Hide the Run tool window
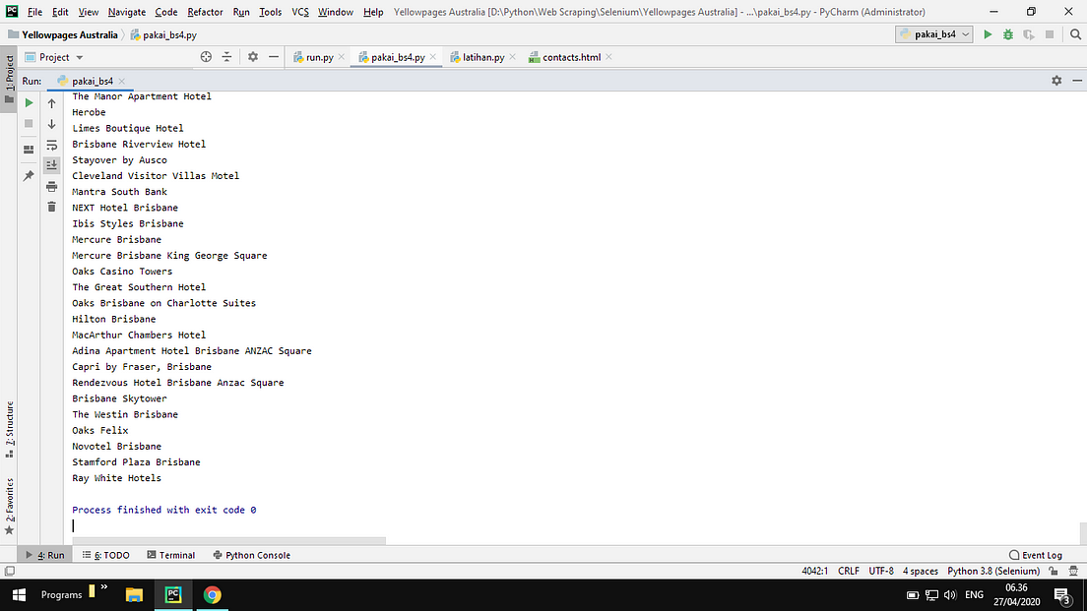This screenshot has height=611, width=1087. click(1076, 81)
